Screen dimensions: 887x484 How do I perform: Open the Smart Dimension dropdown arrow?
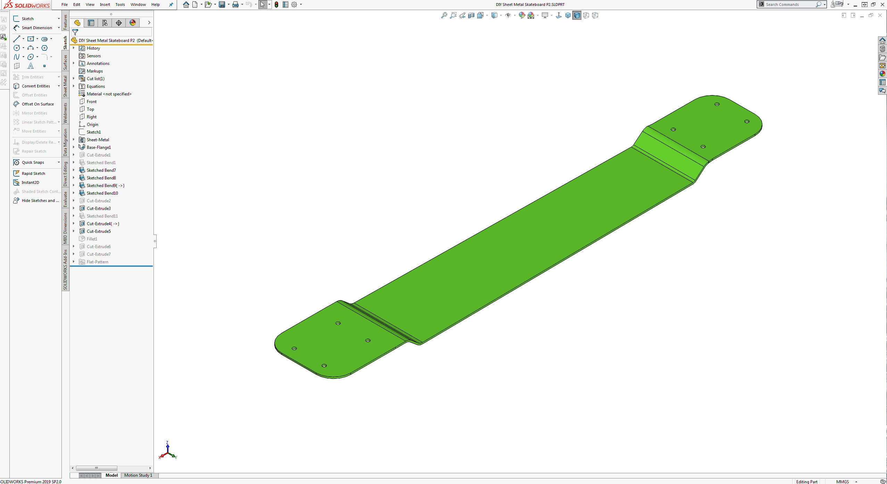[x=59, y=28]
